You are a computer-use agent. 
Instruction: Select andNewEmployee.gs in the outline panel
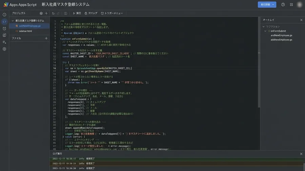(281, 35)
